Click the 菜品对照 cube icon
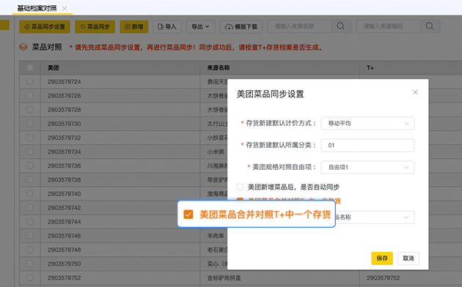This screenshot has width=462, height=287. point(23,47)
